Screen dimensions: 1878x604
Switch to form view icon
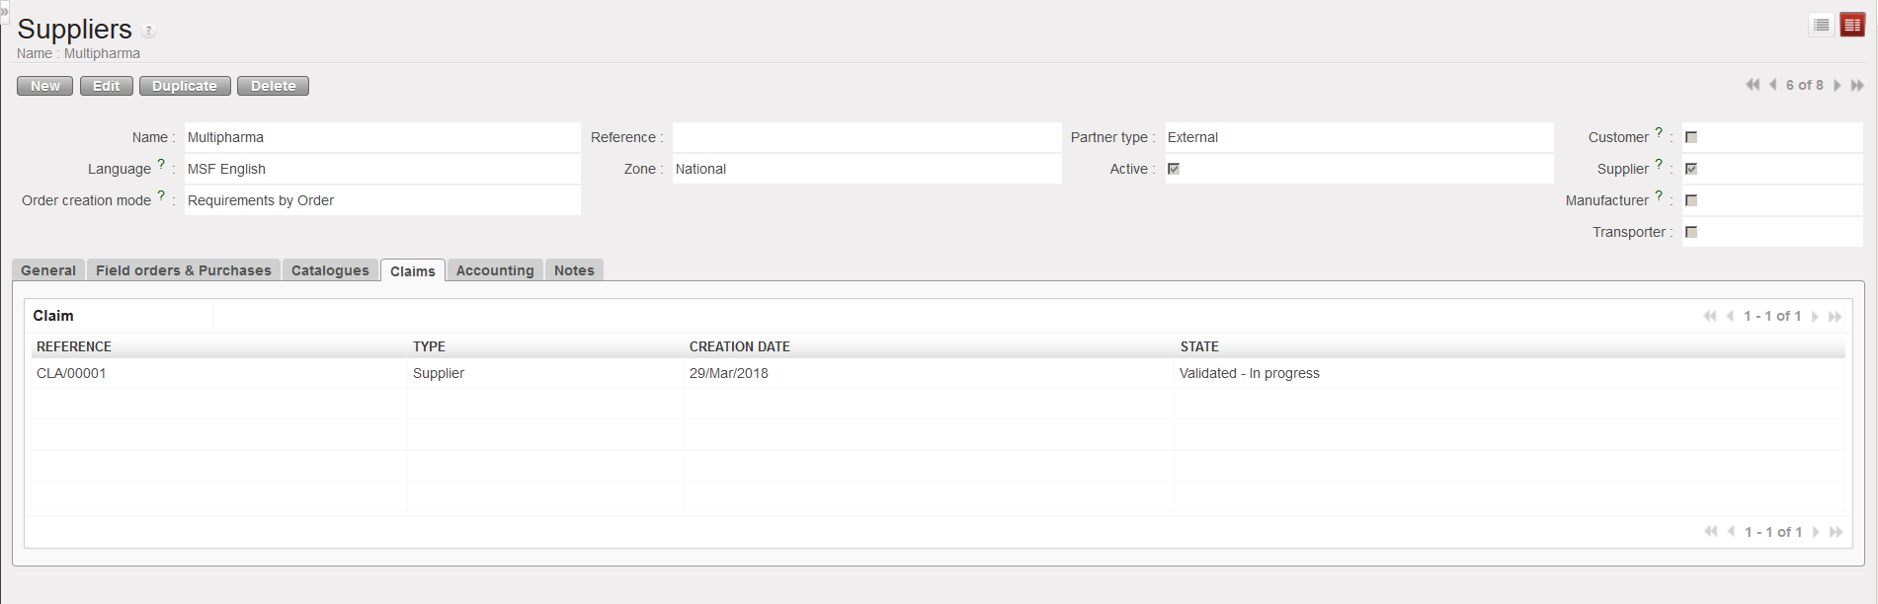pos(1852,25)
